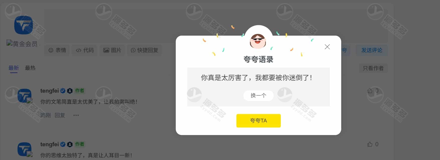Toggle the 只看作者 filter
This screenshot has height=160, width=440.
click(x=373, y=68)
